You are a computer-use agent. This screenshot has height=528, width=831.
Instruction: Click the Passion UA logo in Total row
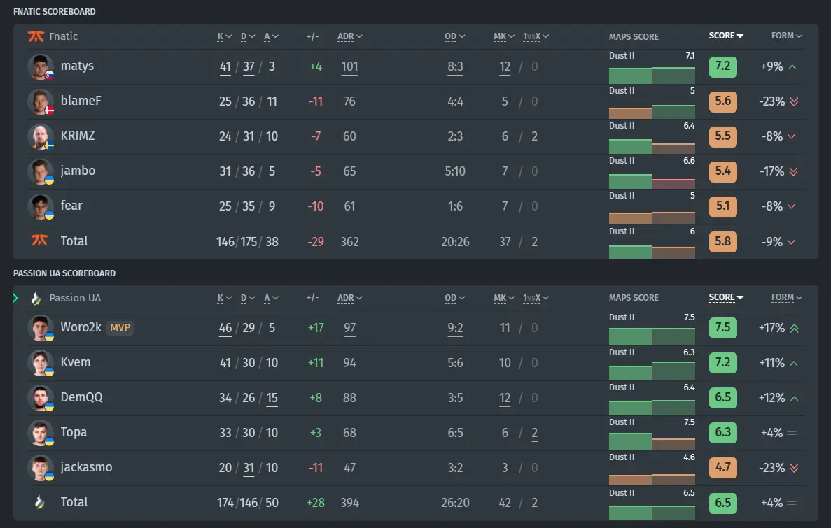39,502
